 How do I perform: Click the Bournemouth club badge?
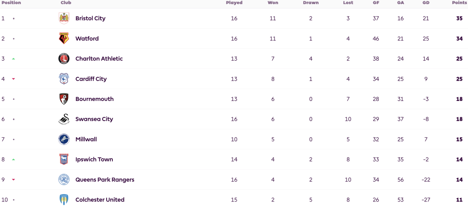pos(64,99)
